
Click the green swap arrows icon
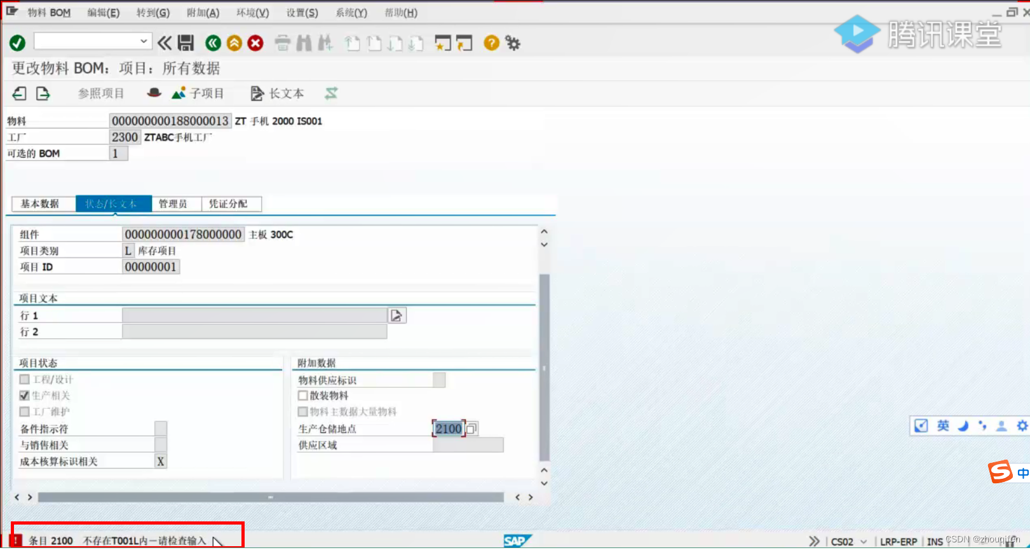point(331,93)
